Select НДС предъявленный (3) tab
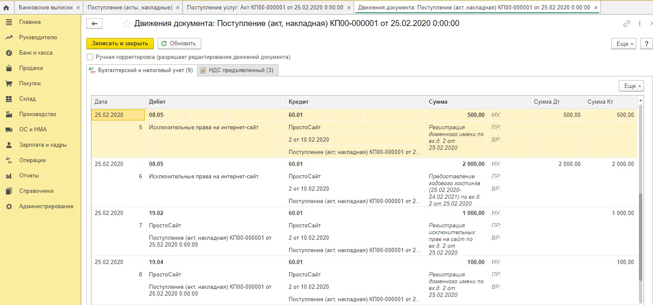 [238, 70]
